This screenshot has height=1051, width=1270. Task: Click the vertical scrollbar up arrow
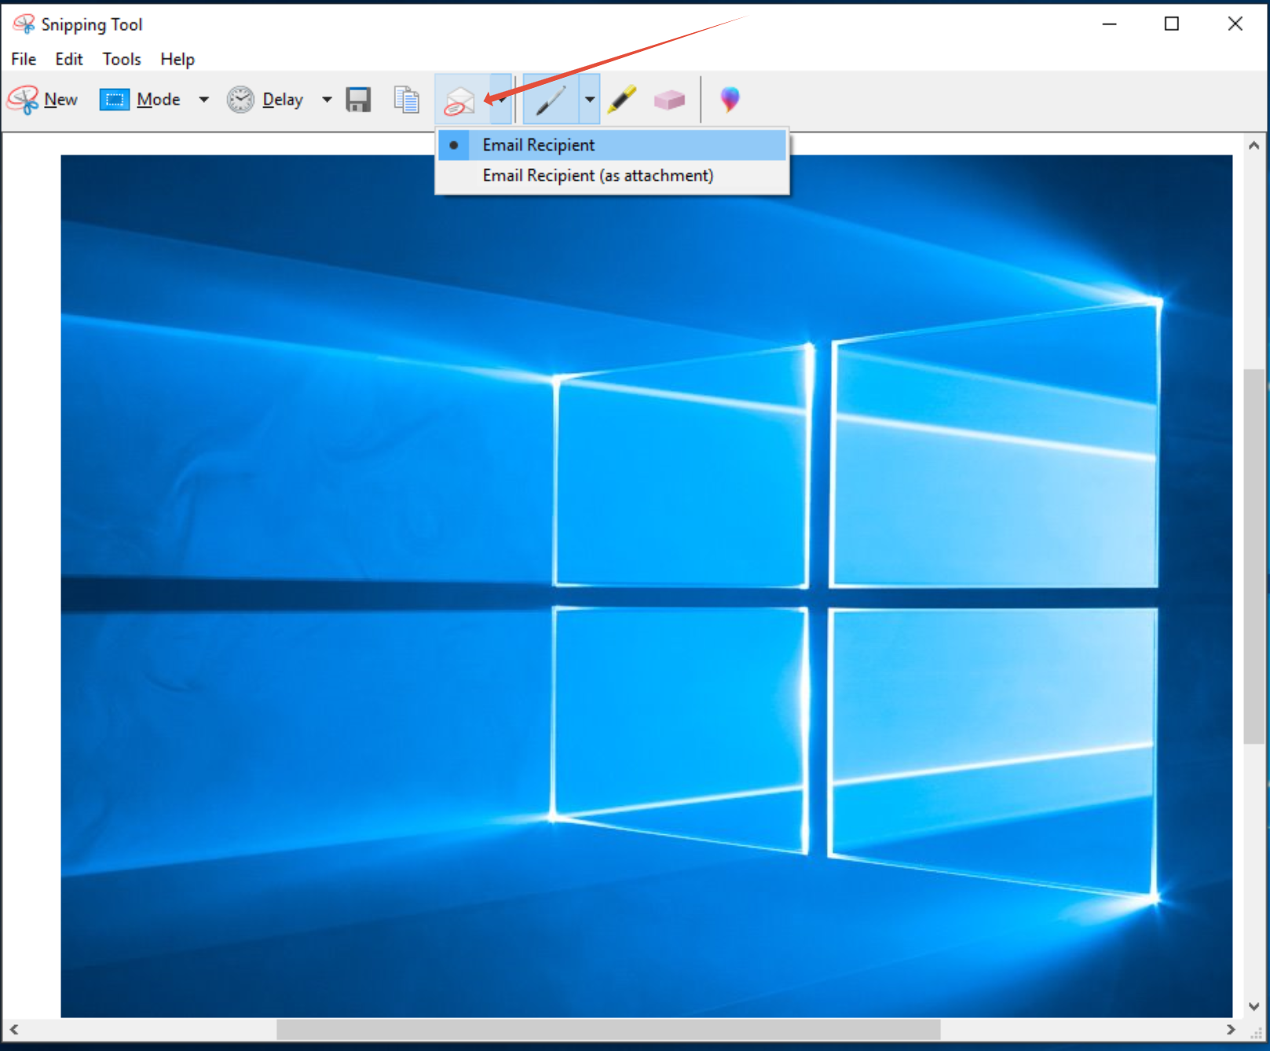(x=1254, y=145)
